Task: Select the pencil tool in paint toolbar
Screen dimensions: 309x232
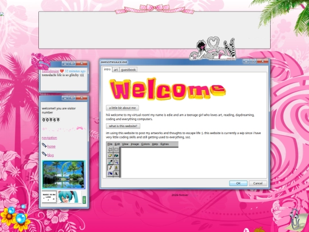Action: point(110,168)
